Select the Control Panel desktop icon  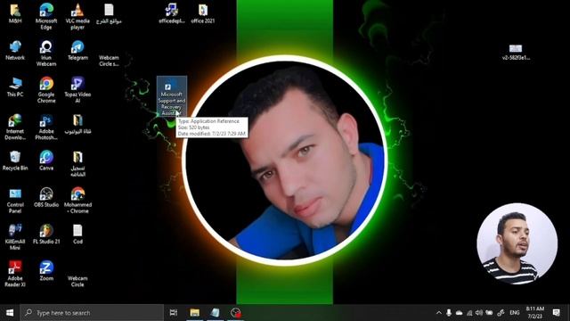click(x=15, y=201)
